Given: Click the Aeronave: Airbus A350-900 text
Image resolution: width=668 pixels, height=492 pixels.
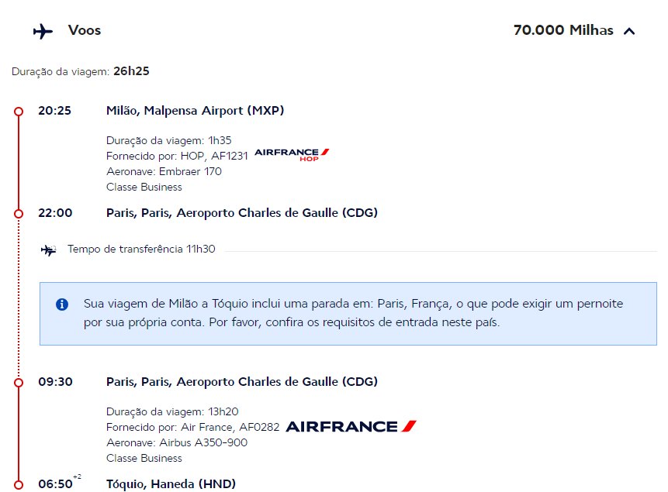Looking at the screenshot, I should pyautogui.click(x=177, y=442).
